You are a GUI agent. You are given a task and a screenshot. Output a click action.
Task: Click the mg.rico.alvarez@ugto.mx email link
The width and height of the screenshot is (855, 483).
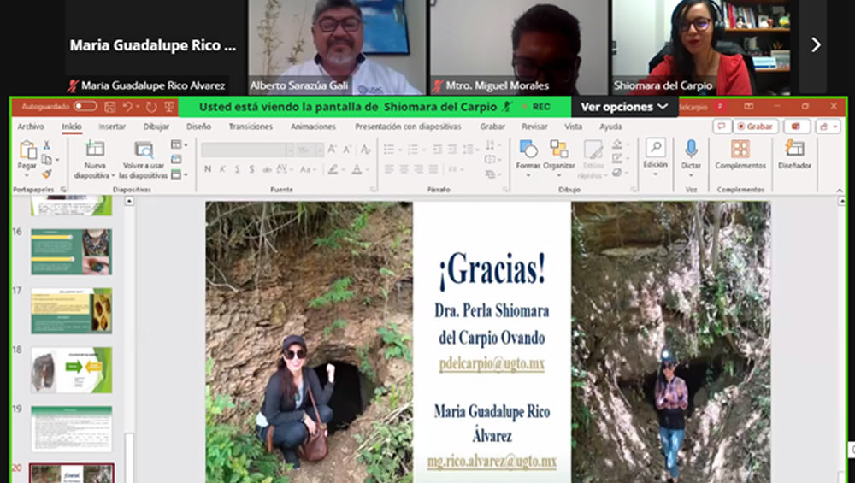click(492, 461)
